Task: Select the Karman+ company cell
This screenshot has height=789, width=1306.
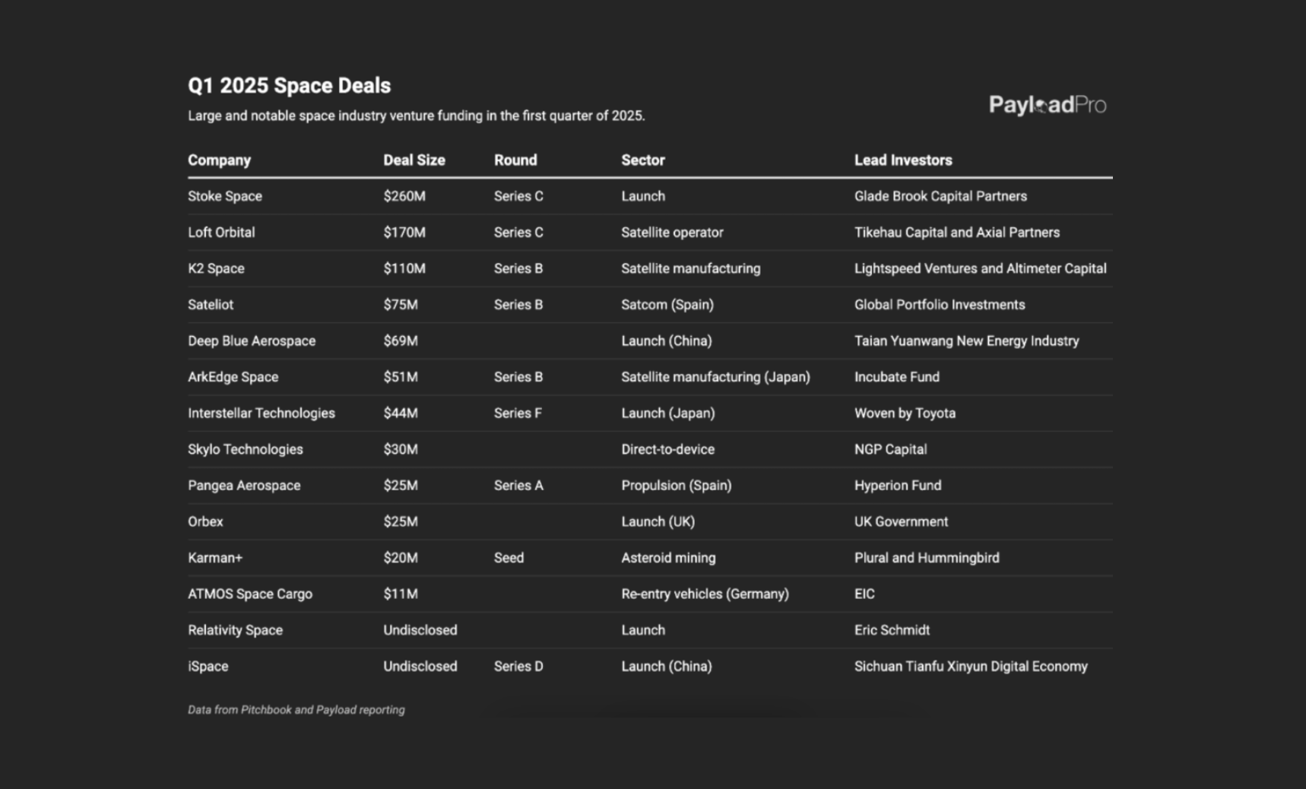Action: click(x=215, y=558)
